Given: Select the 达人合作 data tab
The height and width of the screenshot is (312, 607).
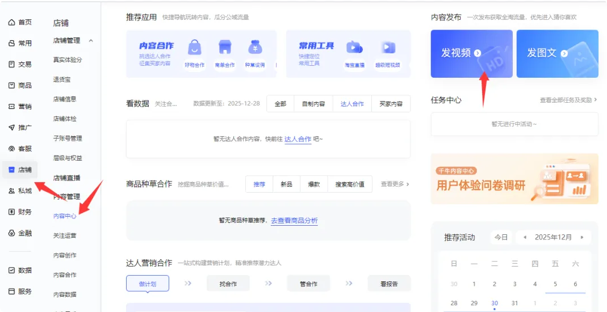Looking at the screenshot, I should [x=352, y=104].
